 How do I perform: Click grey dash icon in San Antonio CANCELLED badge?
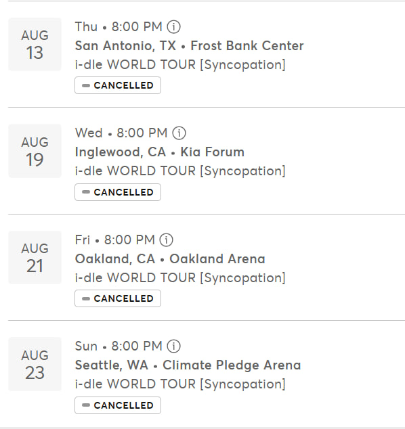[86, 85]
